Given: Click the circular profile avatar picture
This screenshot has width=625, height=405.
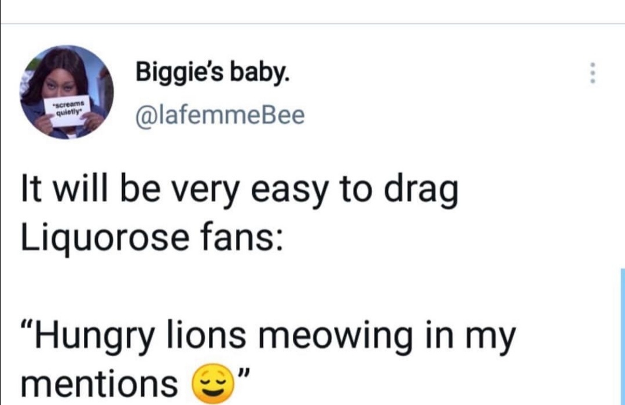Looking at the screenshot, I should click(67, 93).
